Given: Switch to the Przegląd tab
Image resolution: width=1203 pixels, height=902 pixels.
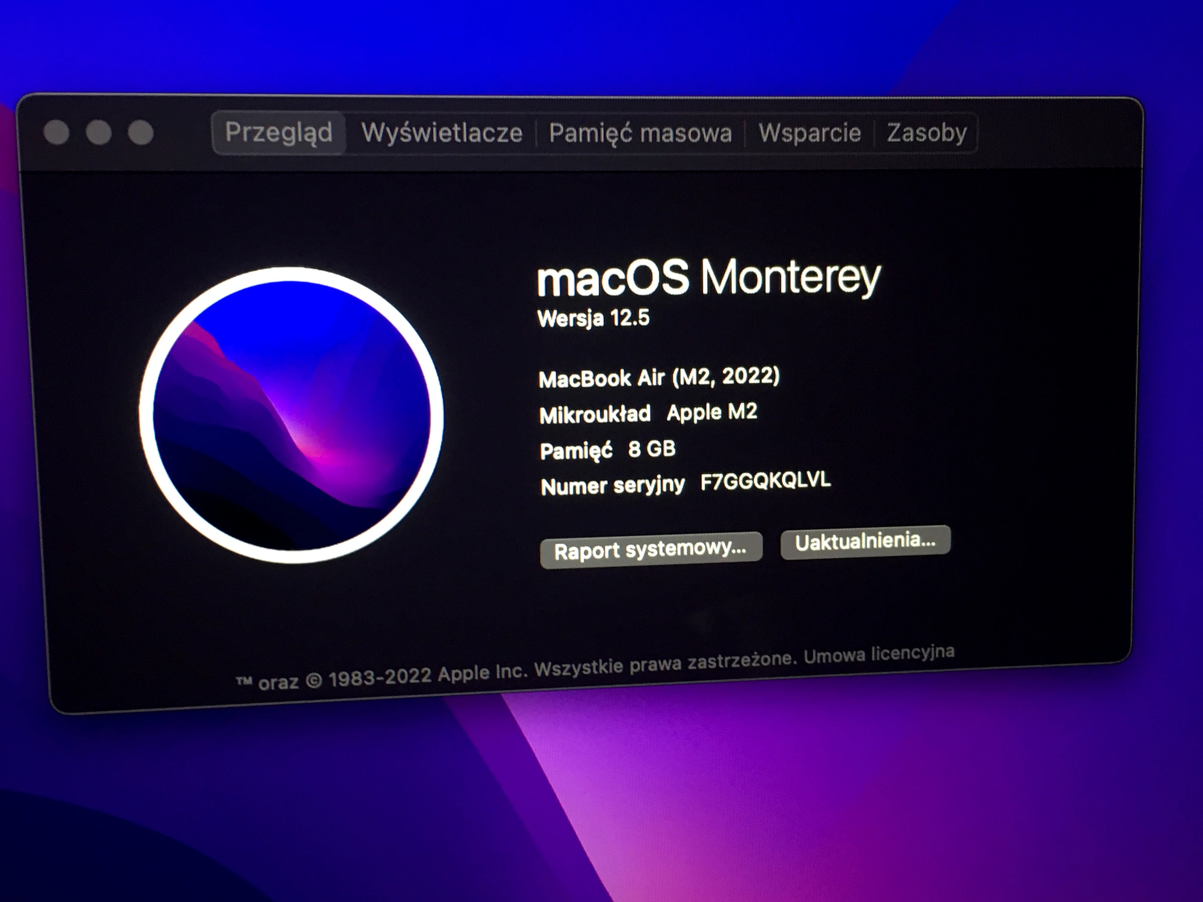Looking at the screenshot, I should click(x=278, y=133).
